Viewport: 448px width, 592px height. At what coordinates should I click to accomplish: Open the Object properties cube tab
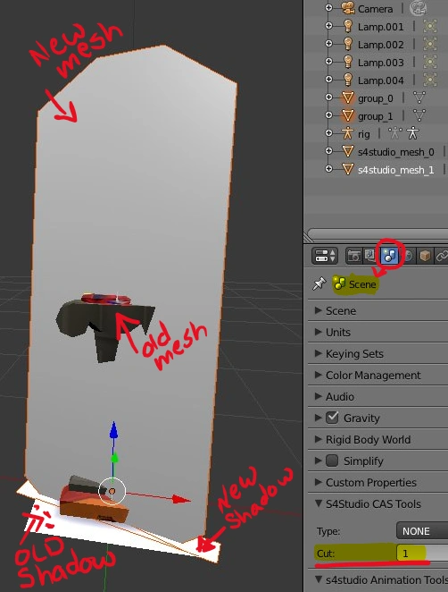425,256
